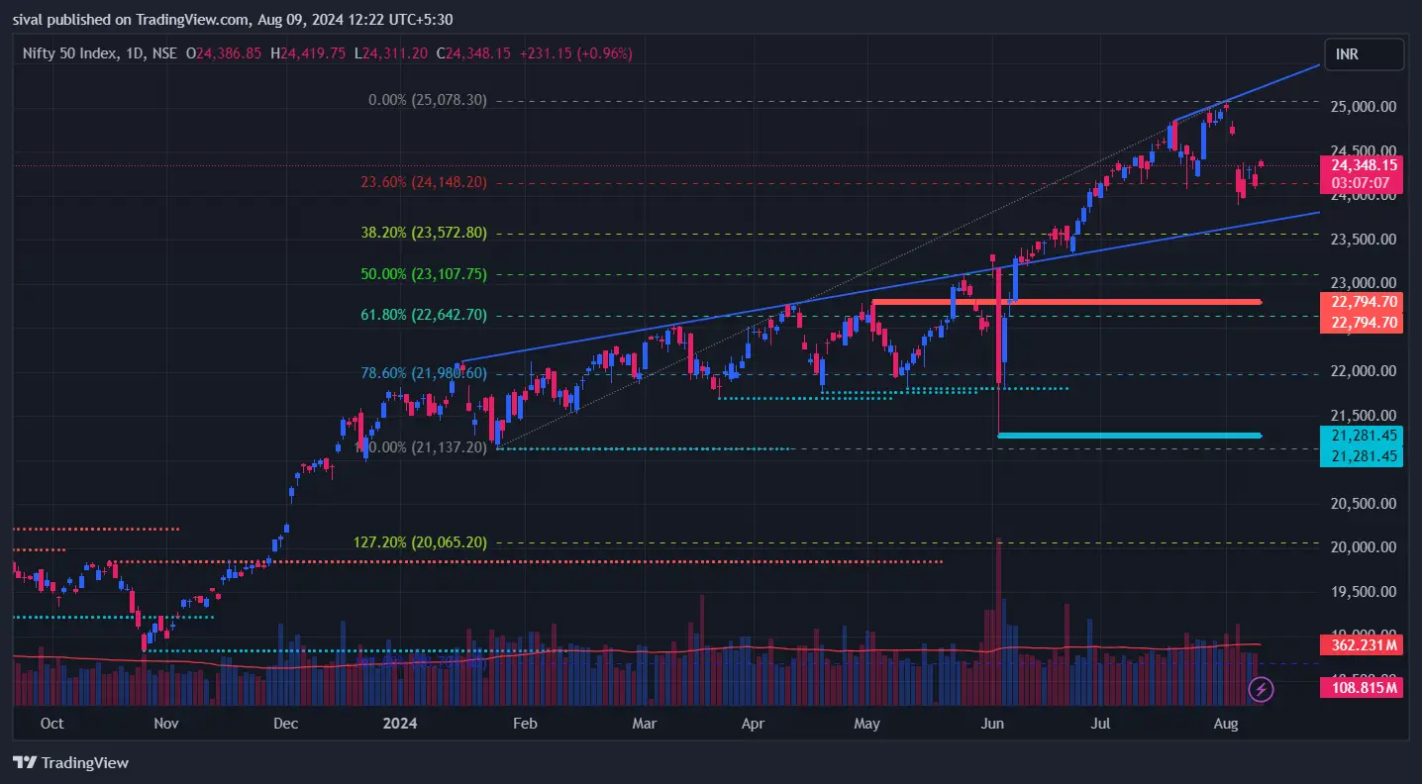Click 25,000.00 on the price axis
1422x784 pixels.
(x=1362, y=107)
